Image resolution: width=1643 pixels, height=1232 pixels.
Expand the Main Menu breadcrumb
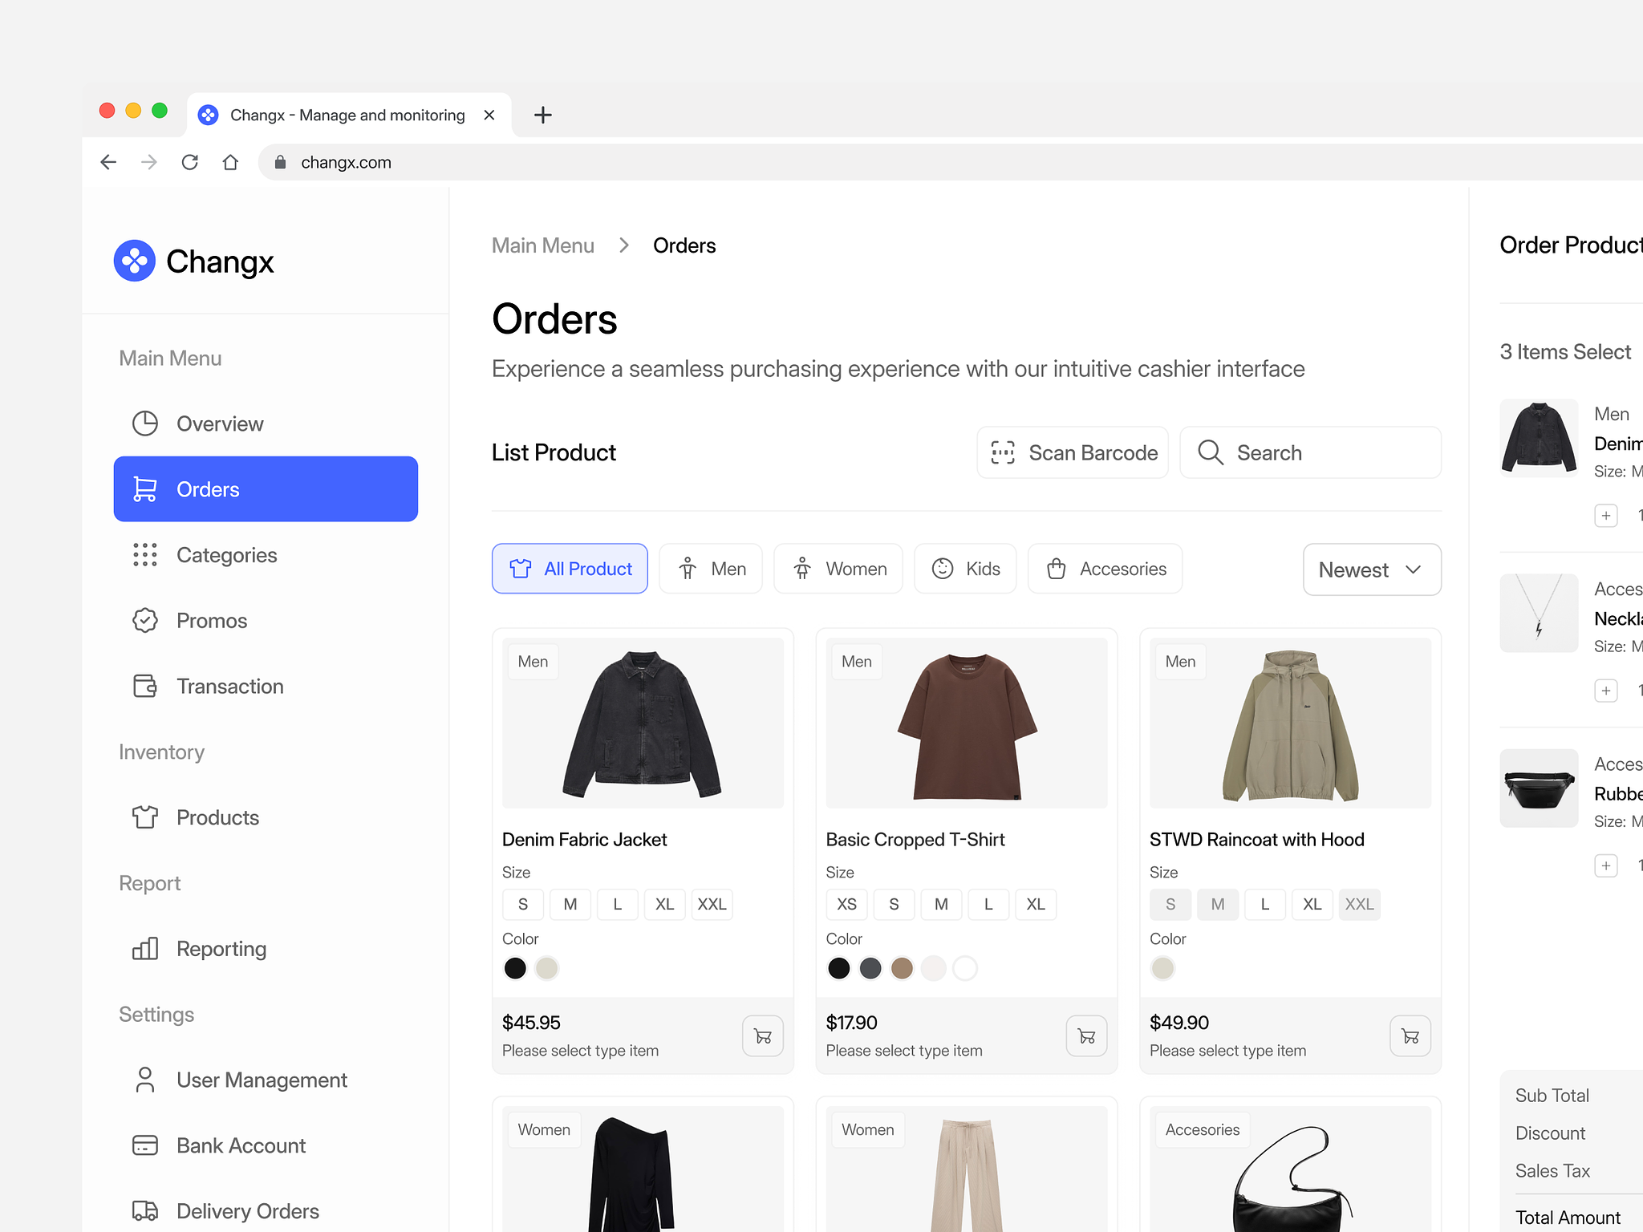pyautogui.click(x=542, y=245)
